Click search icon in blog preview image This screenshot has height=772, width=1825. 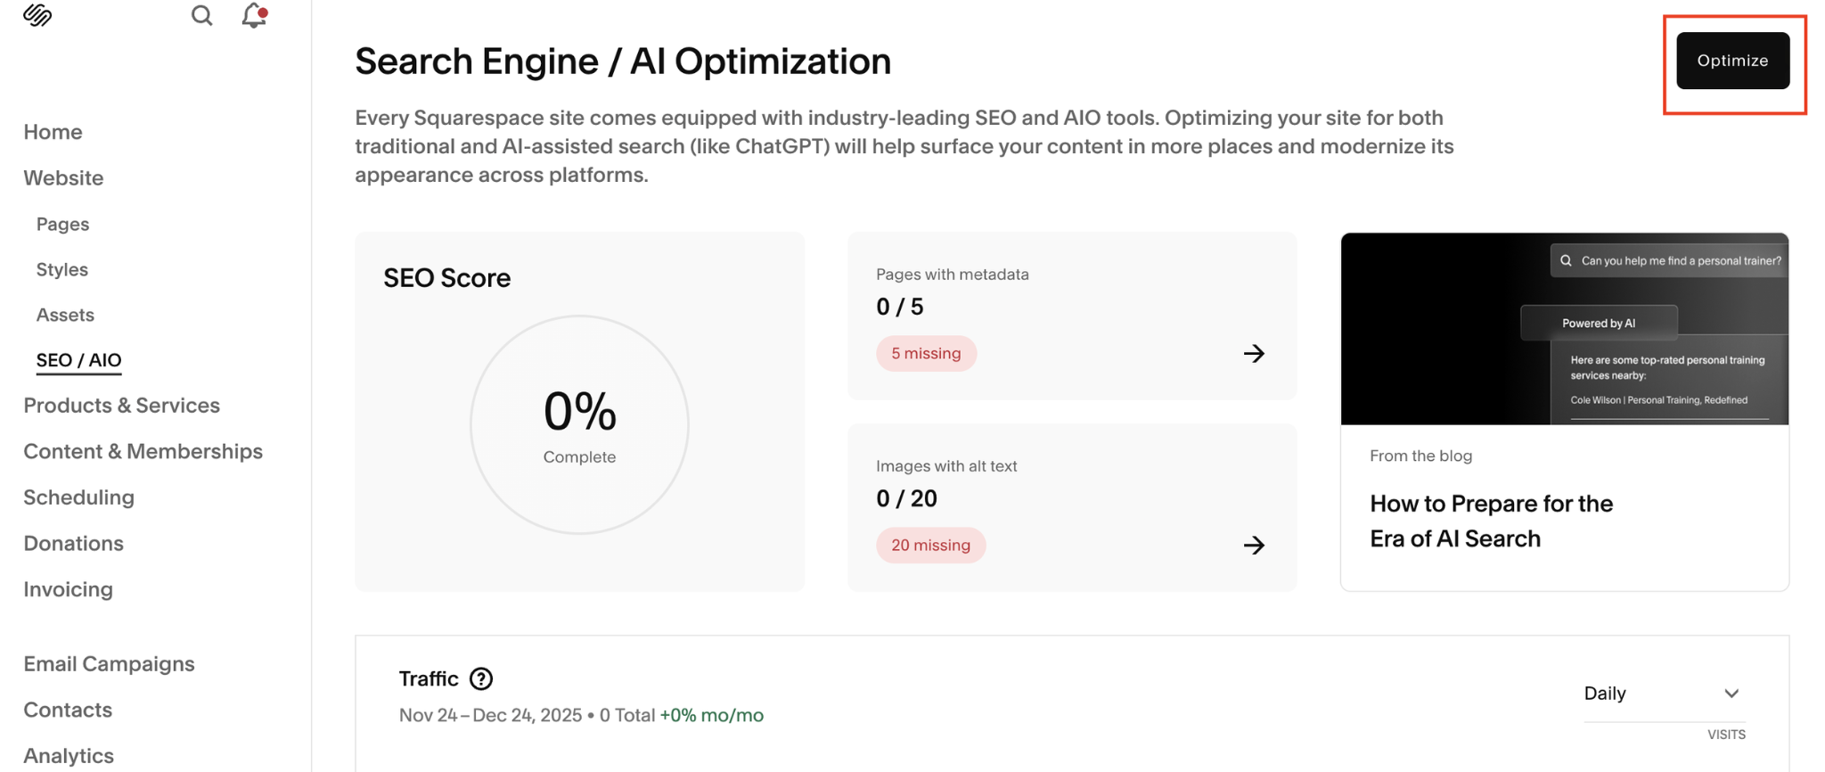tap(1566, 261)
